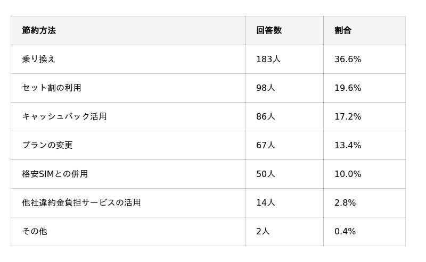Screen dimensions: 426x262
Task: Click the 回答数 column header
Action: (269, 30)
